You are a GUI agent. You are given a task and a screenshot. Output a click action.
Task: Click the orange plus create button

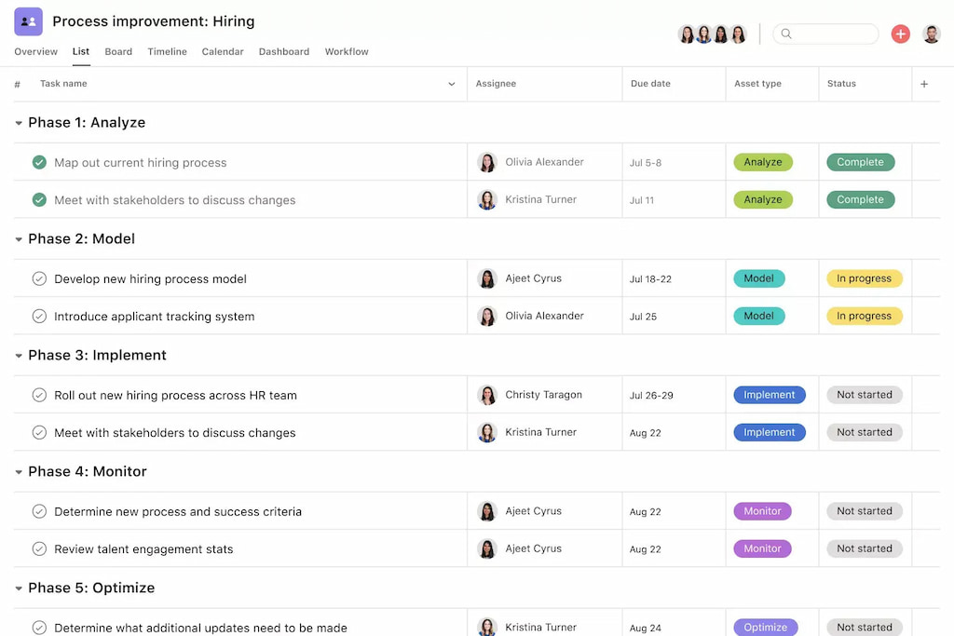click(x=900, y=33)
